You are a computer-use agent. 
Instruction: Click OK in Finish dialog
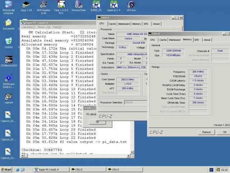[97, 122]
